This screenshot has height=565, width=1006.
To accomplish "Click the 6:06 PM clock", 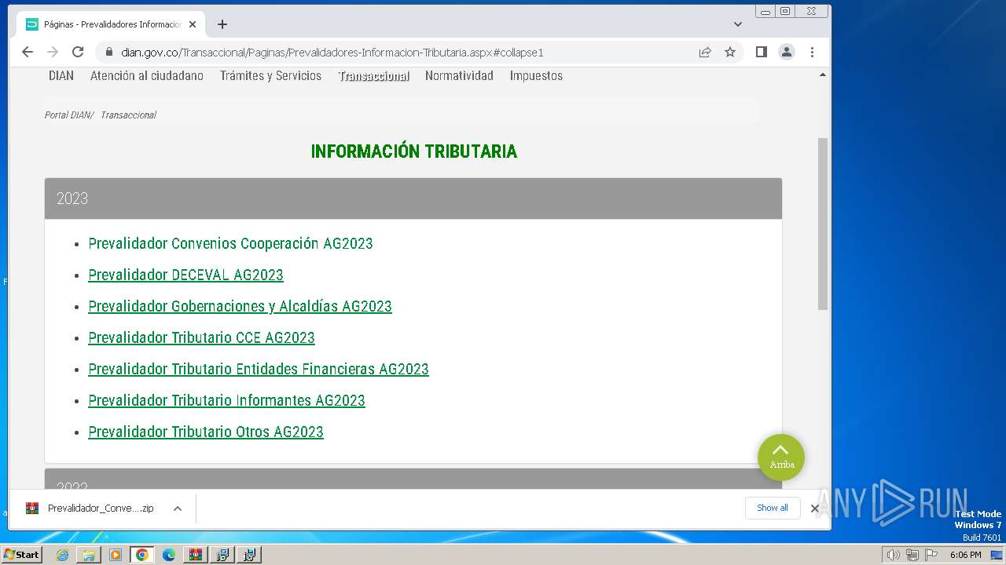I will tap(966, 555).
